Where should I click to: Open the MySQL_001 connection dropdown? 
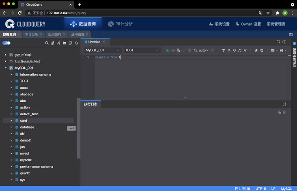(x=102, y=50)
